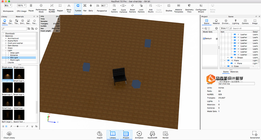Viewport: 261px width, 140px height.
Task: Open the Lighting project tab
Action: coord(235,22)
